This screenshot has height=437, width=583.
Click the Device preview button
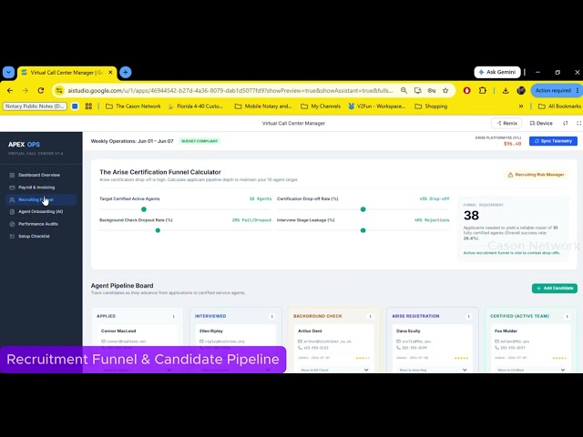pyautogui.click(x=541, y=123)
